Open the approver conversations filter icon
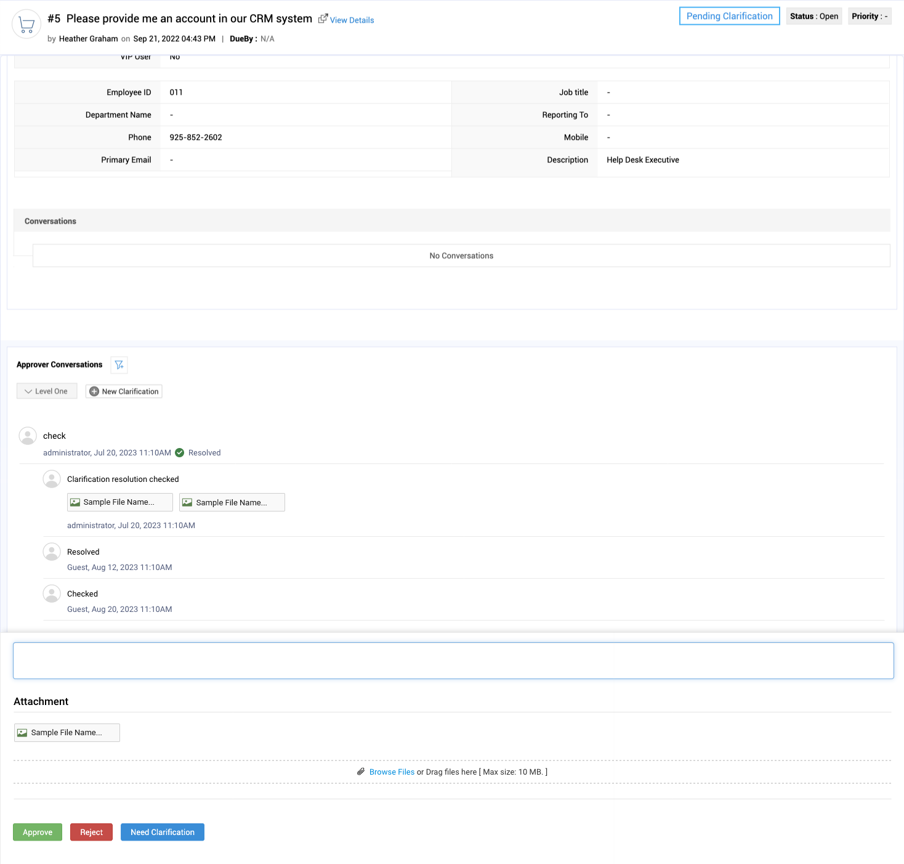Image resolution: width=904 pixels, height=864 pixels. tap(119, 365)
